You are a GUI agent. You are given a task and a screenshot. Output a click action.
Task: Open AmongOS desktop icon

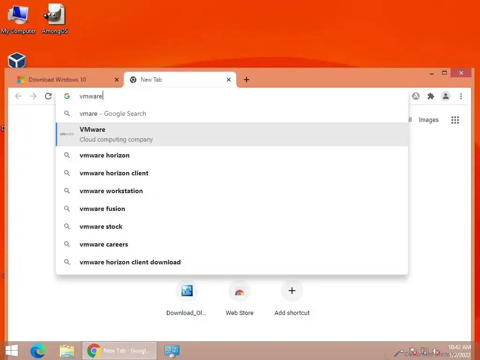click(x=54, y=19)
